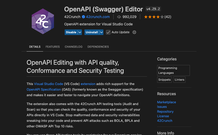The image size is (218, 135).
Task: Click the star rating icons
Action: click(154, 17)
